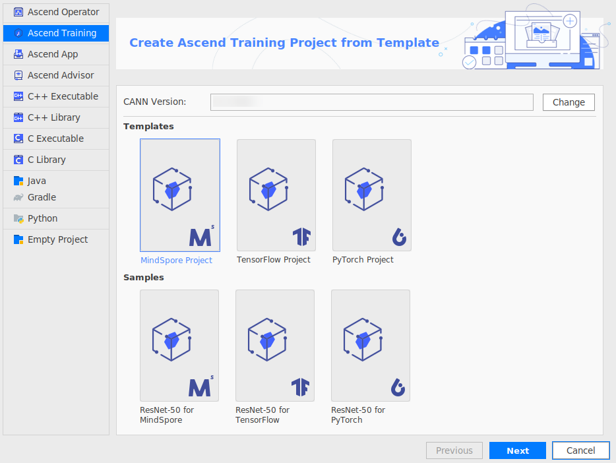
Task: Choose C++ Library project type
Action: coord(56,118)
